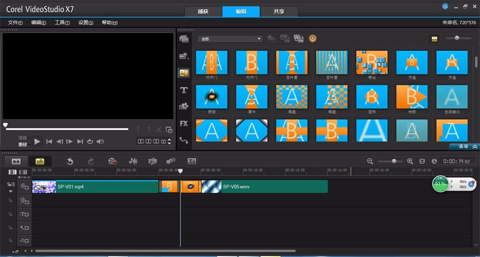Screen dimensions: 480x257
Task: Toggle Repeat playback button
Action: point(90,142)
